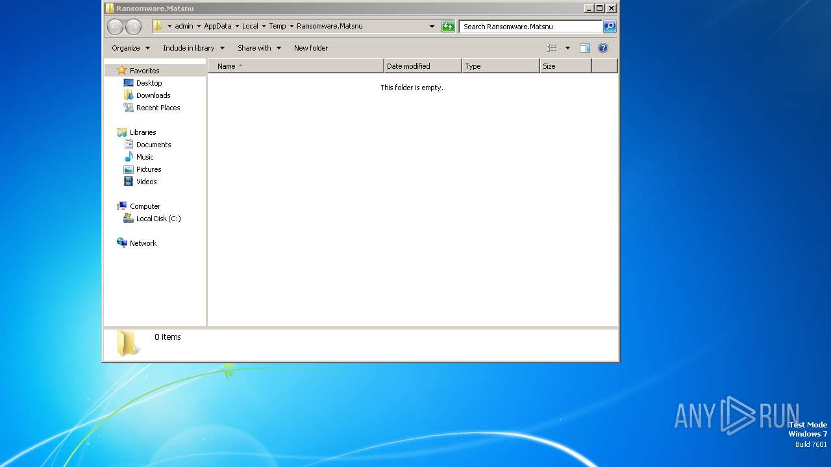Expand the arrow before Ransomware.Matsnu in address bar
831x467 pixels.
(291, 27)
